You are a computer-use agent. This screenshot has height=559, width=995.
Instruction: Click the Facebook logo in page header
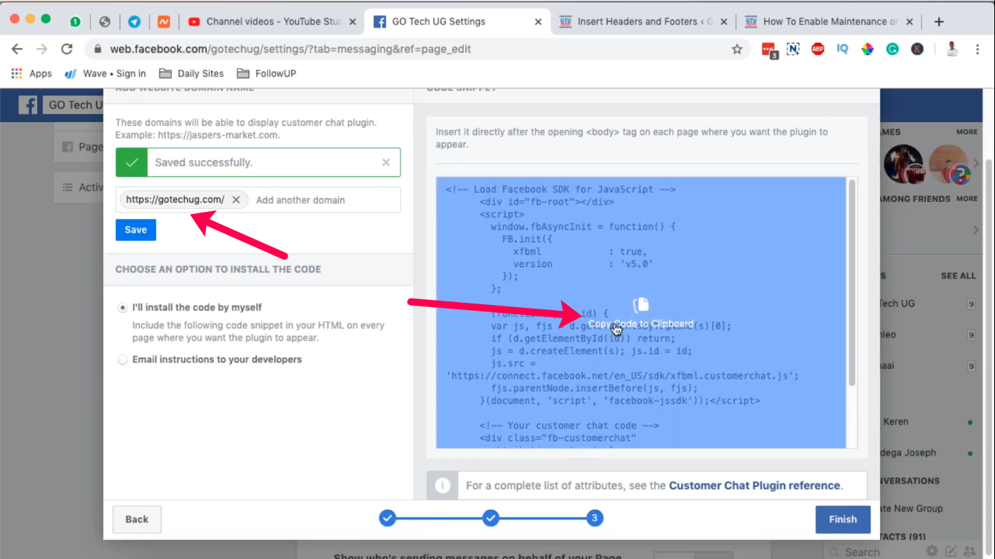[x=28, y=106]
